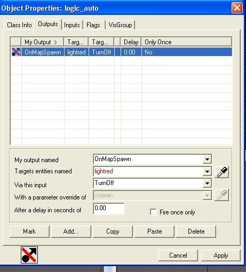This screenshot has height=272, width=246.
Task: Click the Delete button
Action: point(196,231)
